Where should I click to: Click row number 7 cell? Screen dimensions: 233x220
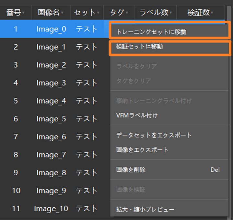click(x=16, y=137)
